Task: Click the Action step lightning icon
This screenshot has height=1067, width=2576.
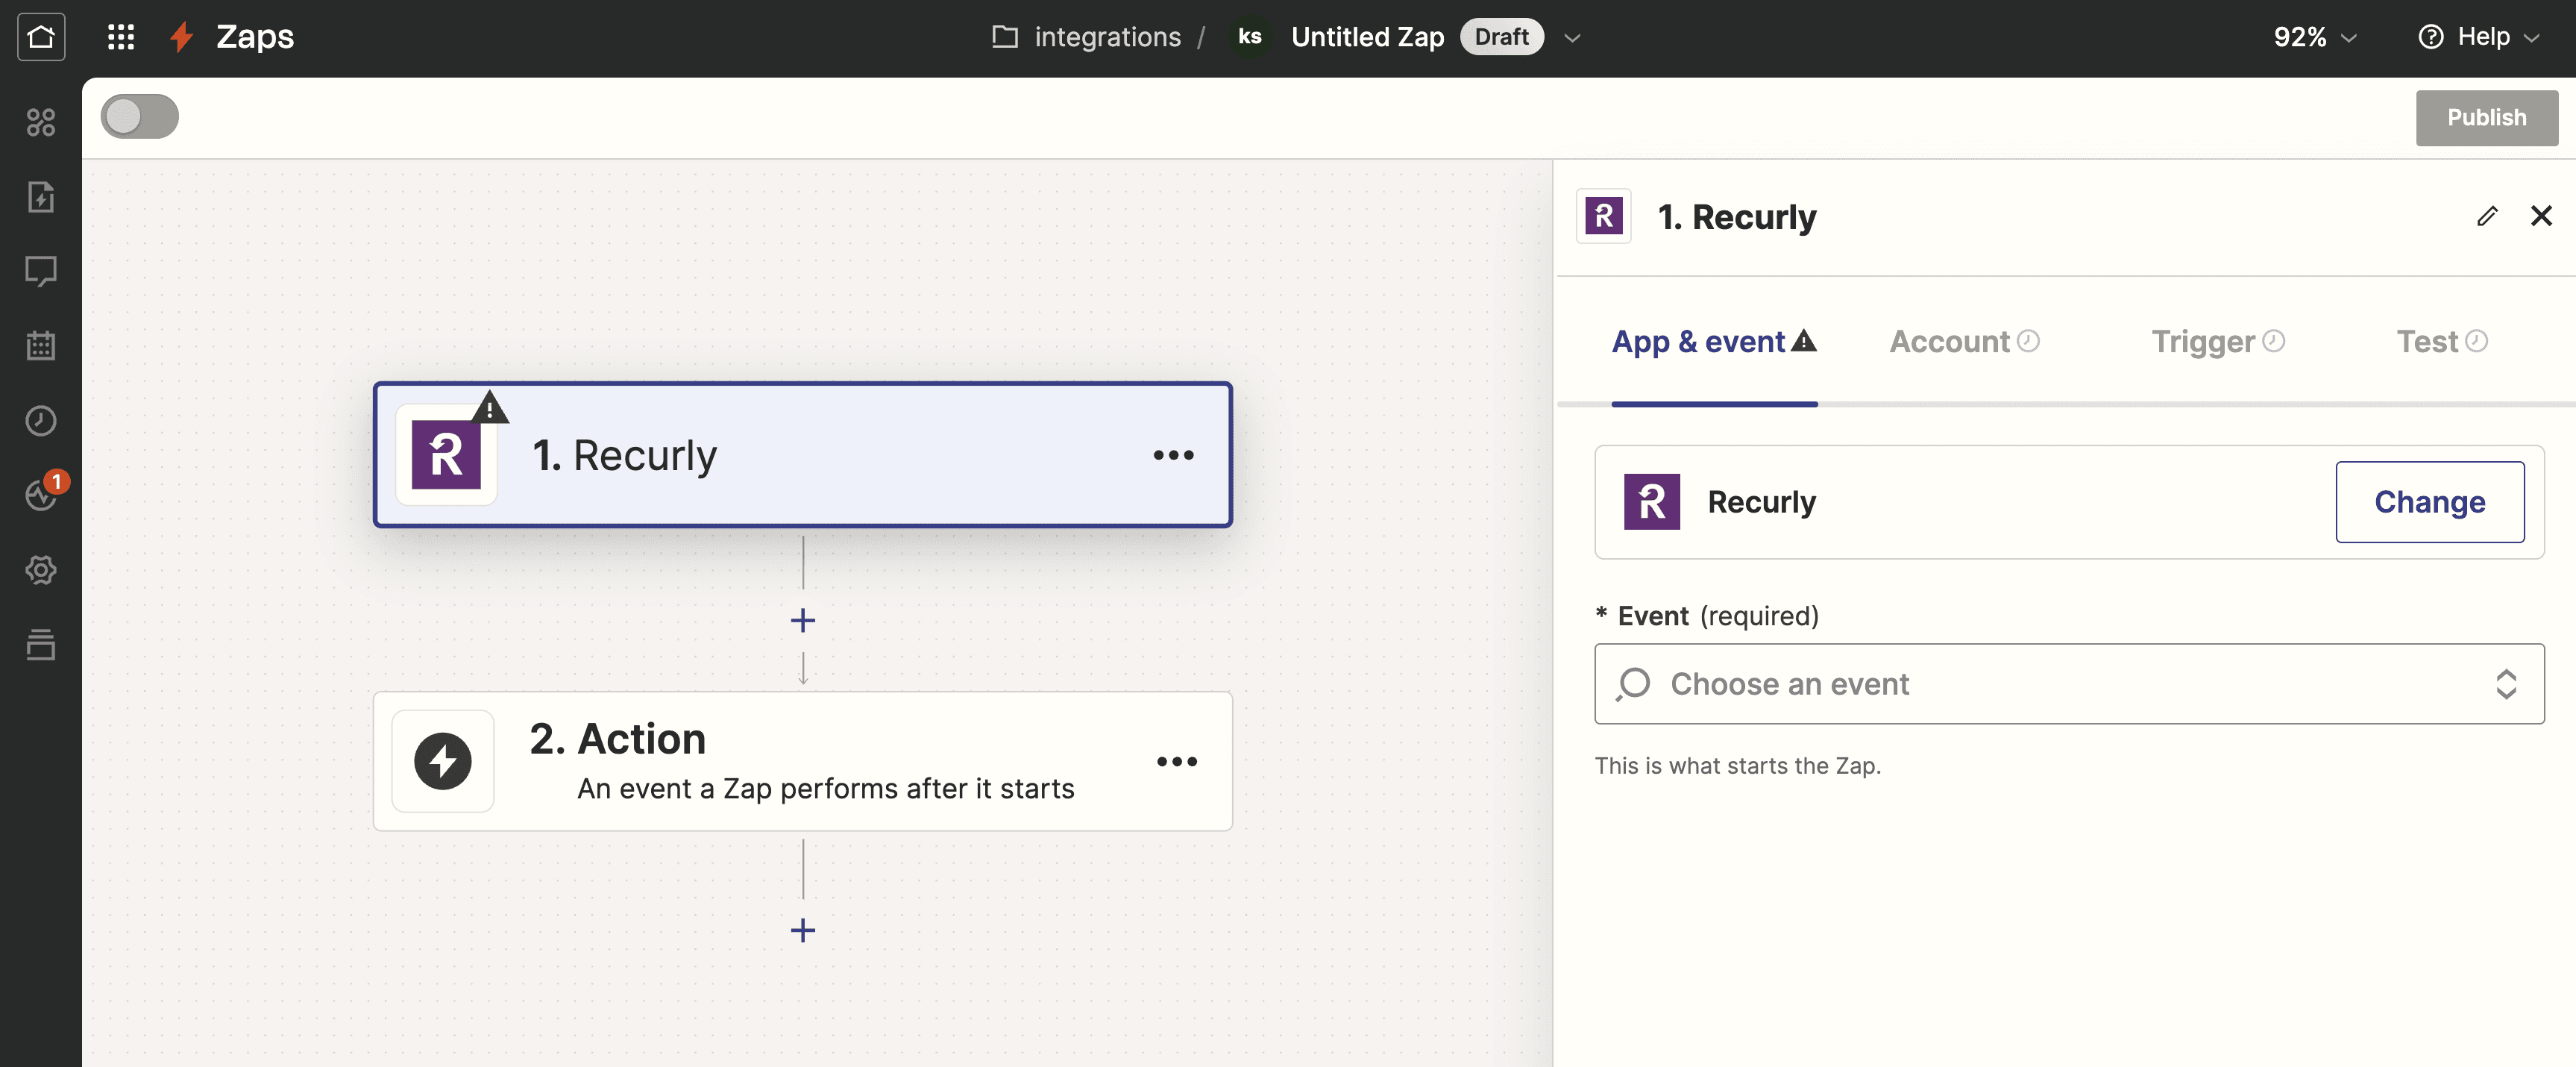Action: pos(443,762)
